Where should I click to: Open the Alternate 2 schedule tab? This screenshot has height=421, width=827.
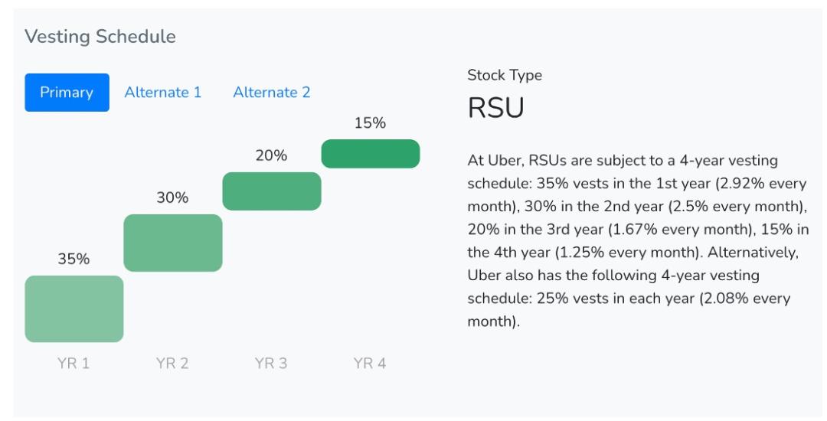tap(271, 93)
